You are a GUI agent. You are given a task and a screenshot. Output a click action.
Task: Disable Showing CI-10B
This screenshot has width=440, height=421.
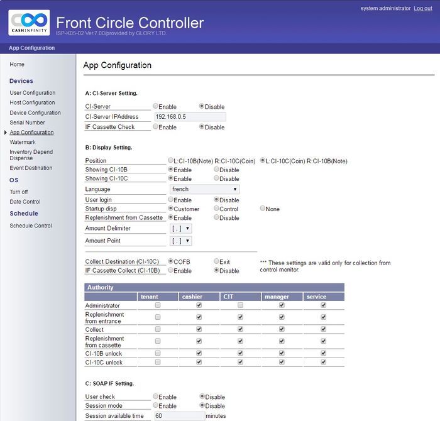216,169
